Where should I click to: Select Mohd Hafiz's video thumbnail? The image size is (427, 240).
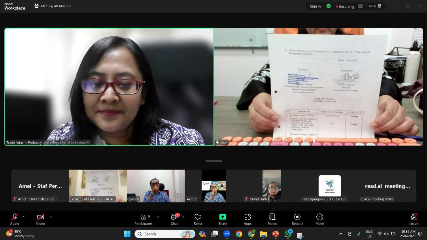(272, 186)
